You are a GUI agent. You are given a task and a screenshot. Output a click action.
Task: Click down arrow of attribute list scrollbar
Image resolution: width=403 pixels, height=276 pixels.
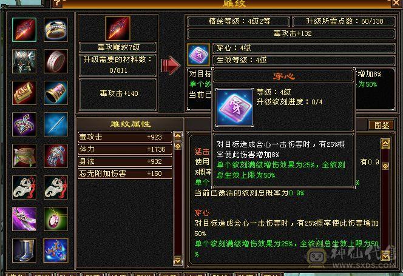pos(178,260)
